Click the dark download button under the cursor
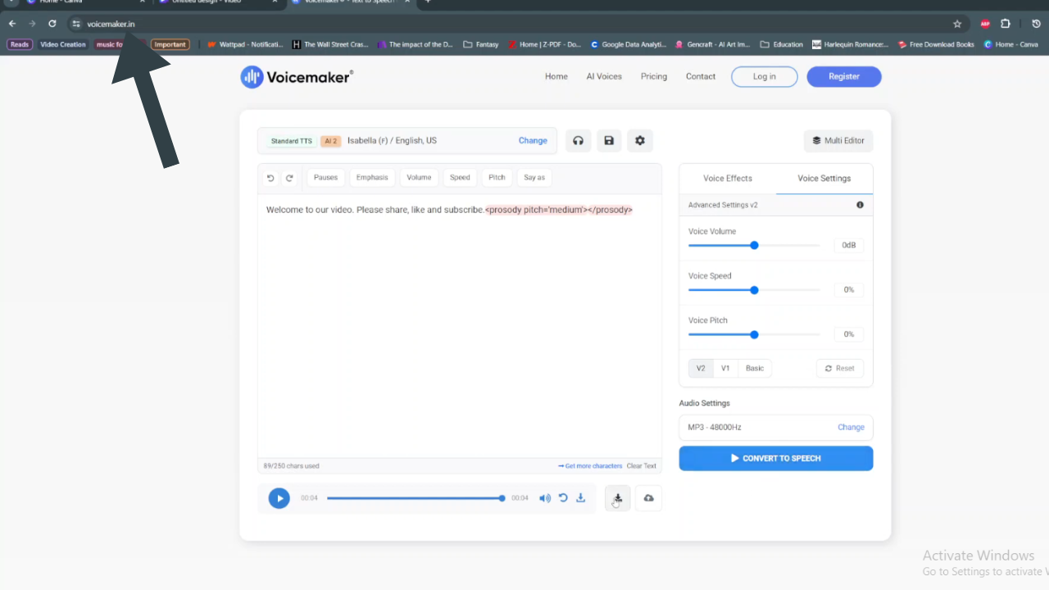Viewport: 1049px width, 590px height. coord(618,498)
